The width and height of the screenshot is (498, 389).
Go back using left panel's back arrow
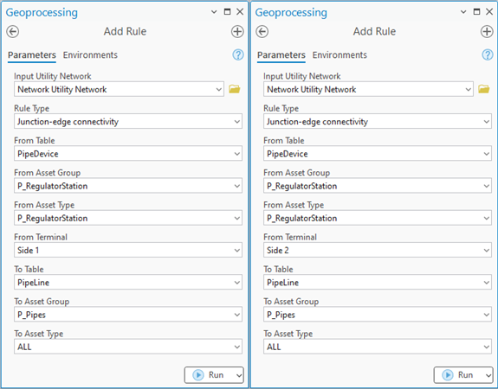[x=13, y=32]
